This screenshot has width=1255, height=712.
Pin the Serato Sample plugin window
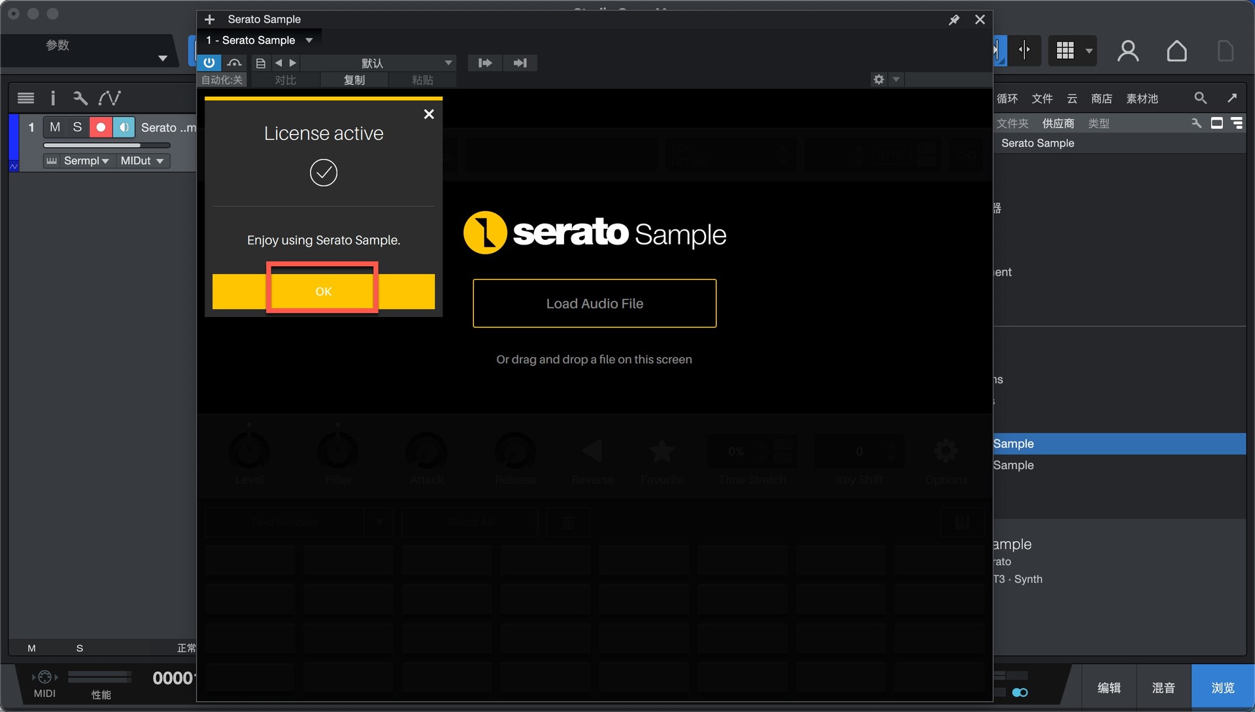tap(954, 20)
